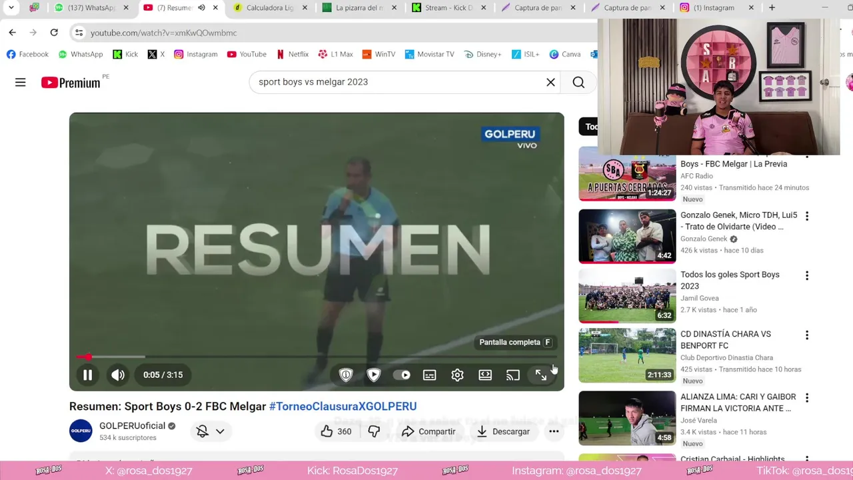
Task: Open the A Puertas Cerradas video thumbnail
Action: point(627,173)
